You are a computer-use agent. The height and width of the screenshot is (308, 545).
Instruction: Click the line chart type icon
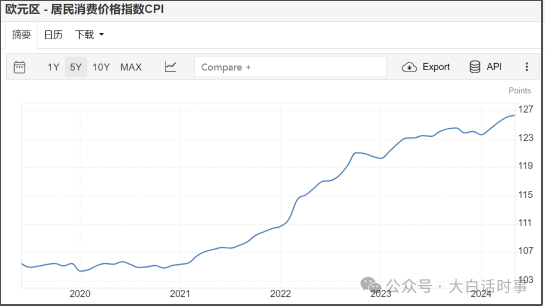coord(171,67)
